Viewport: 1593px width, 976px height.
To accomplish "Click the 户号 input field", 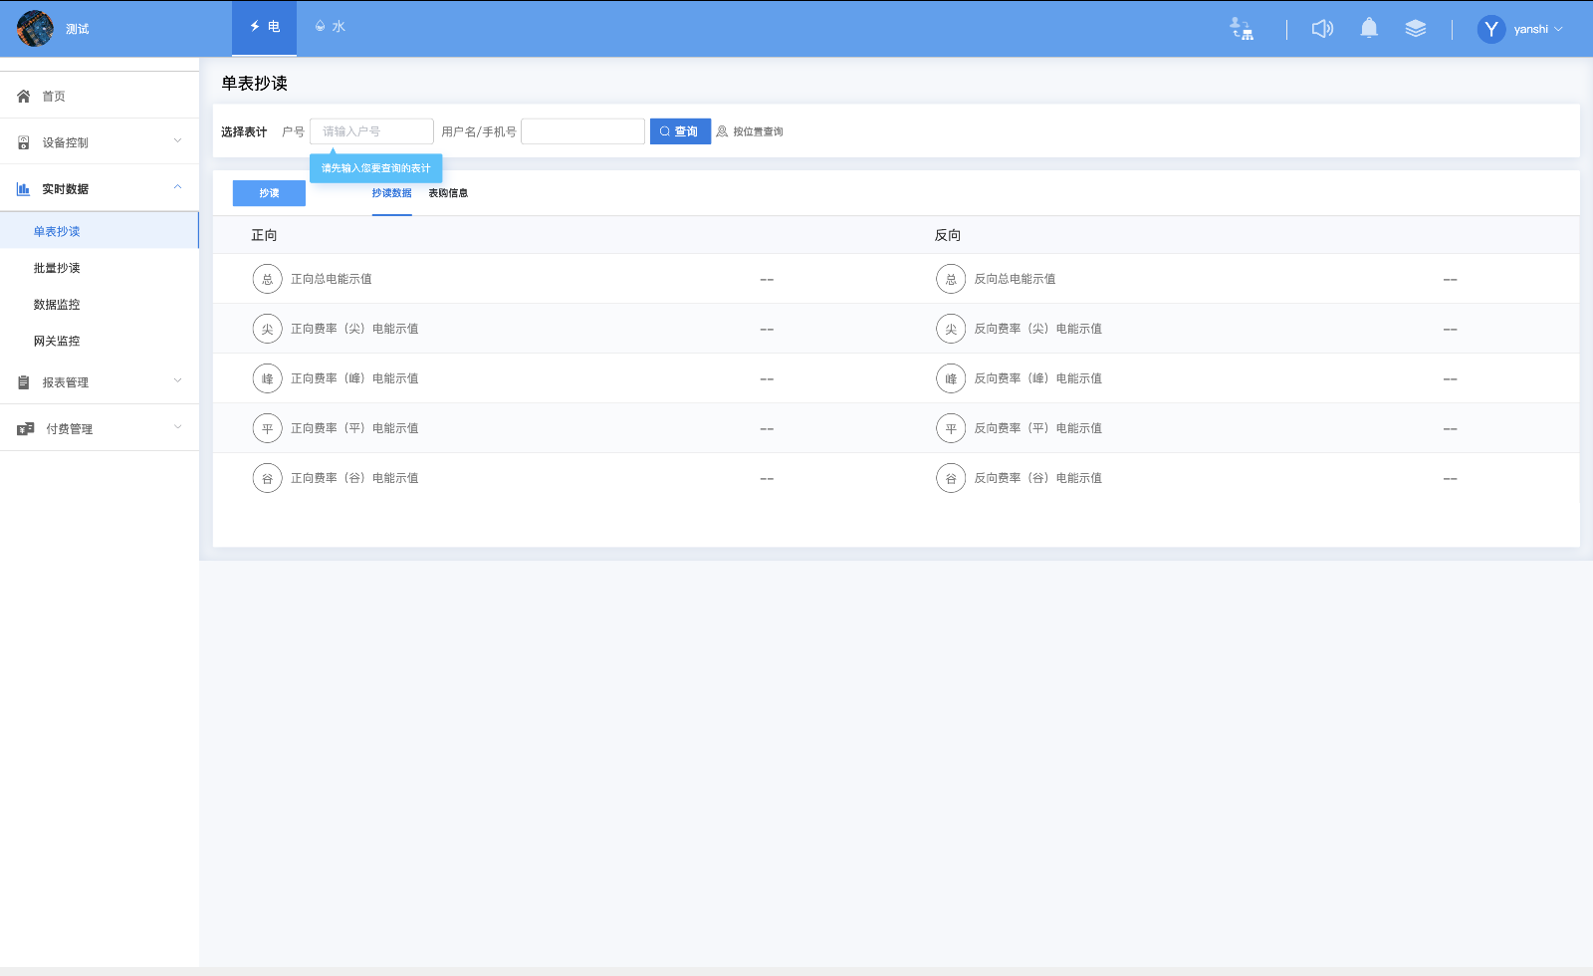I will point(371,131).
